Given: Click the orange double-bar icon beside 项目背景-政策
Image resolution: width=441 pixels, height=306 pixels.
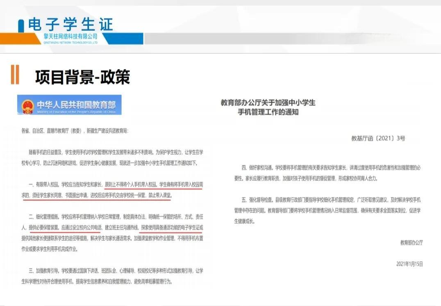Looking at the screenshot, I should [x=15, y=75].
